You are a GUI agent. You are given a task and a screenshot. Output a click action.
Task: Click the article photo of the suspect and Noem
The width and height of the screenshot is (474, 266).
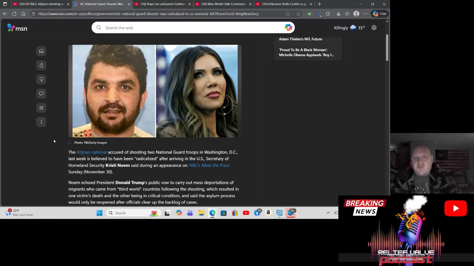(155, 91)
